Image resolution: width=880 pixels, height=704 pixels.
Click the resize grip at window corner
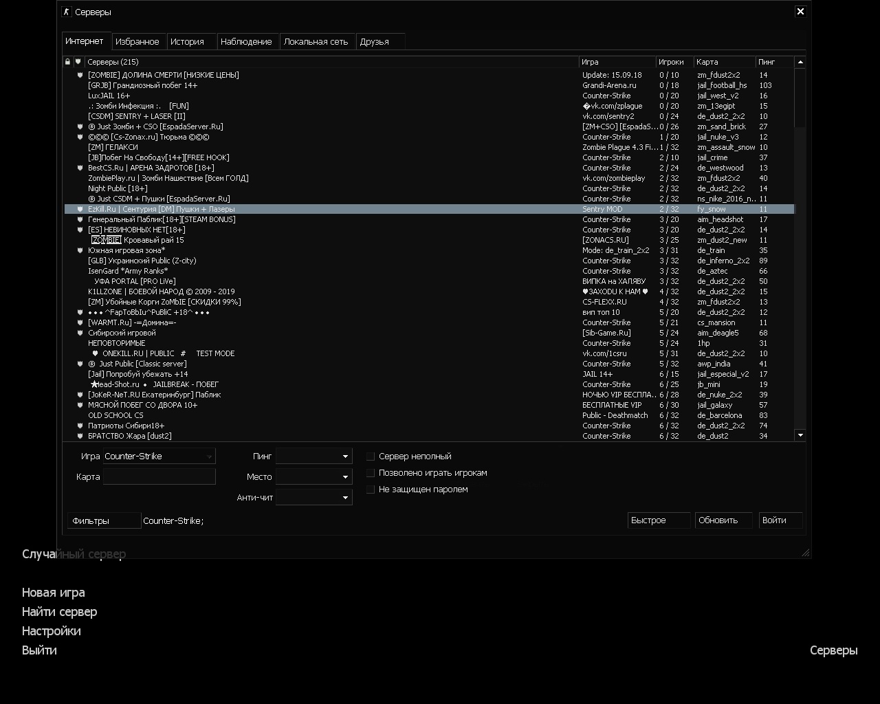click(x=805, y=552)
